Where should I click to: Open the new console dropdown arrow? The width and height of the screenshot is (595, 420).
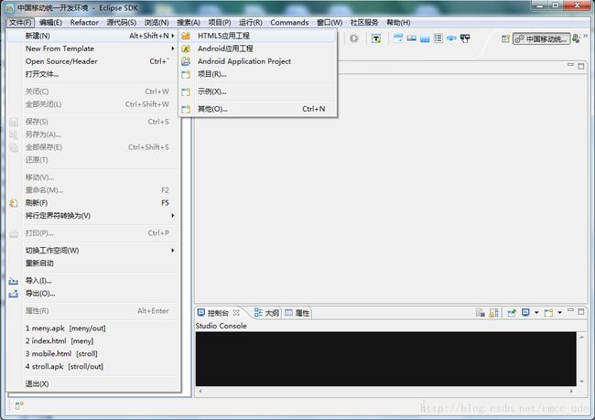coord(559,313)
